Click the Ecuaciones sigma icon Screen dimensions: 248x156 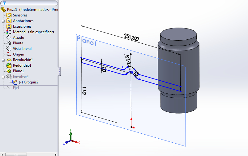9,26
